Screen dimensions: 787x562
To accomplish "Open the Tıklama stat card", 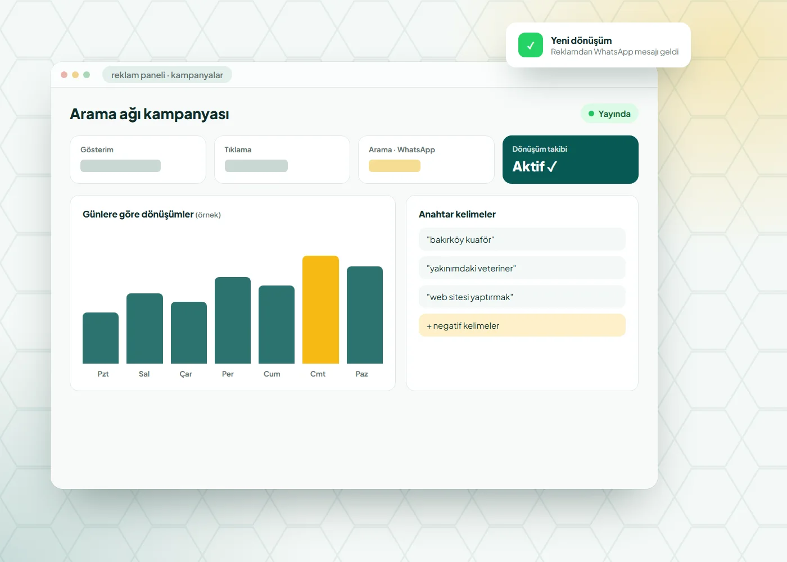I will [282, 160].
